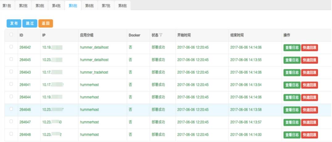Viewport: 332px width, 142px height.
Task: Check the box for row ID 264647
Action: (11, 121)
